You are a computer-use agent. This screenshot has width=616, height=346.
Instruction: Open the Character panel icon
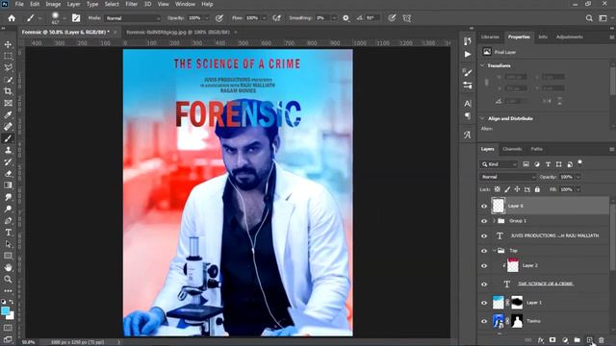468,104
